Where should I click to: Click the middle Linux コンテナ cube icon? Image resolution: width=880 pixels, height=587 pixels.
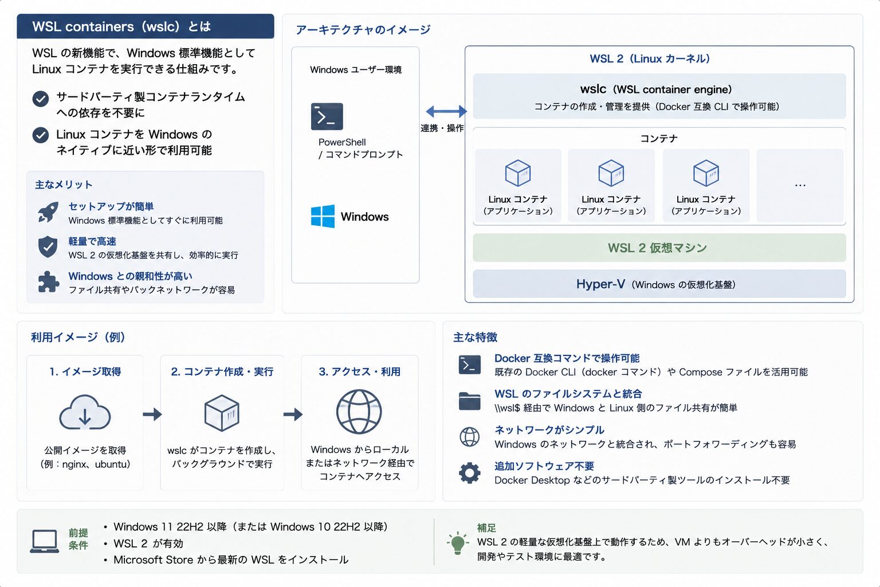click(x=611, y=173)
